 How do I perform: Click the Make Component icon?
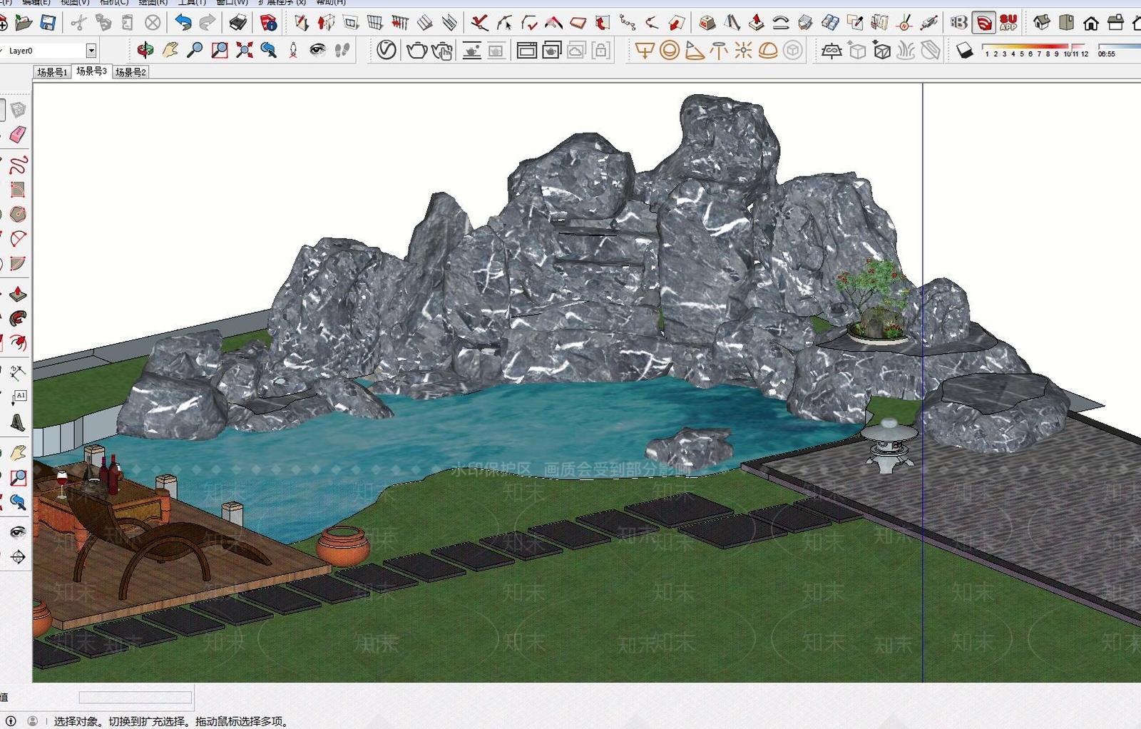(x=18, y=109)
